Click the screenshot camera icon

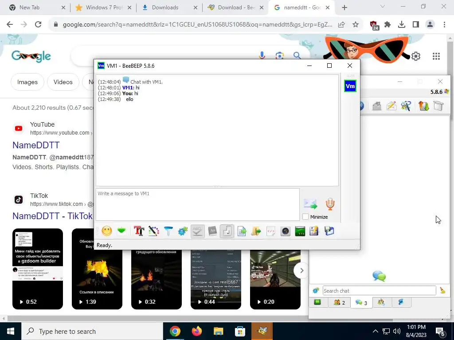click(286, 231)
